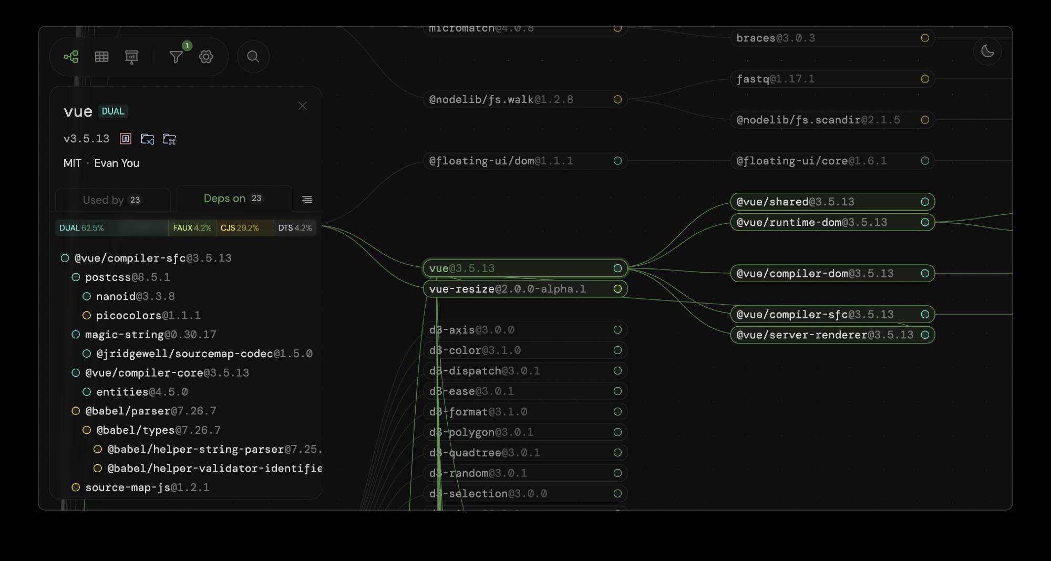Viewport: 1051px width, 561px height.
Task: Switch to Deps on tab
Action: [233, 198]
